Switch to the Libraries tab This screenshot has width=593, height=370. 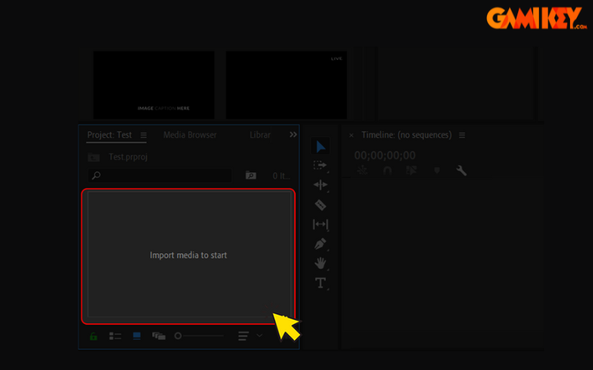tap(260, 135)
